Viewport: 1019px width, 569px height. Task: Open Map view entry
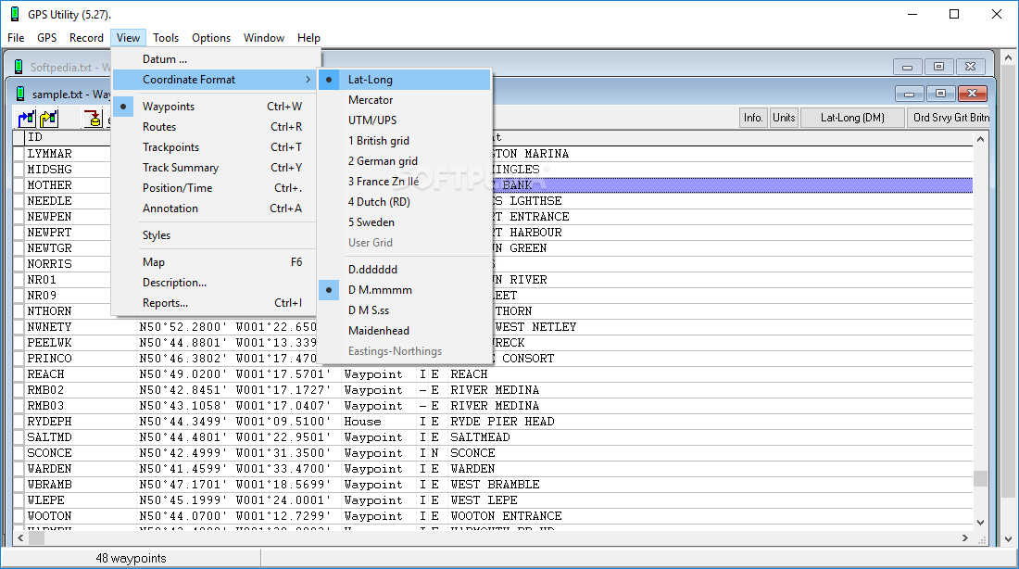pos(215,262)
